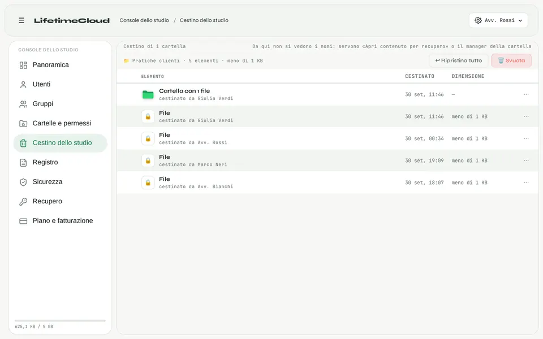The width and height of the screenshot is (543, 339).
Task: Open the Registro page
Action: (61, 162)
